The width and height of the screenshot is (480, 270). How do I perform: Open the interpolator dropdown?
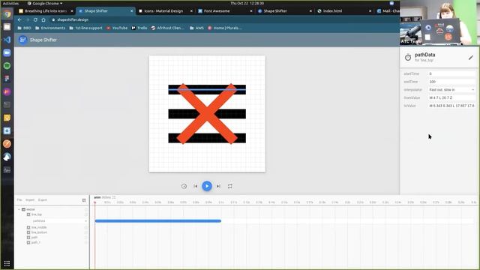click(451, 90)
